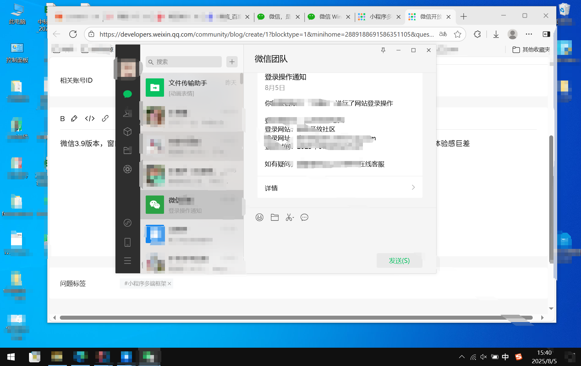The image size is (581, 366).
Task: Refresh the browser page
Action: [x=73, y=34]
